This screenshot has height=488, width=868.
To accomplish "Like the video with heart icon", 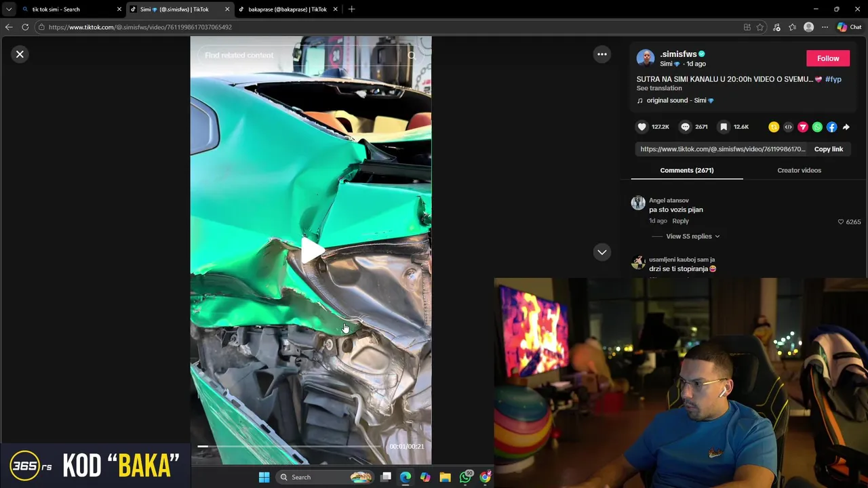I will [642, 127].
